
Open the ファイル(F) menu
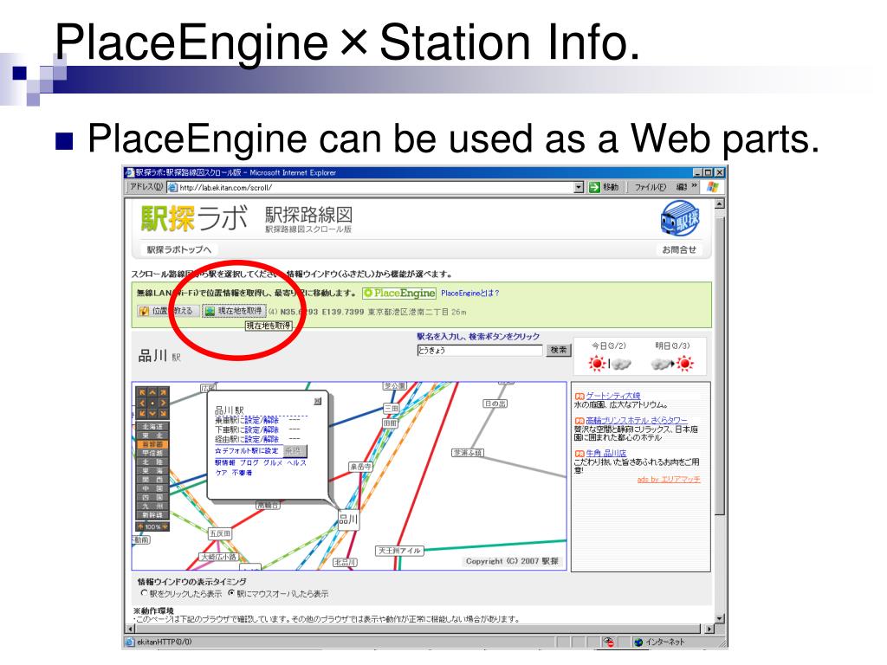[650, 187]
